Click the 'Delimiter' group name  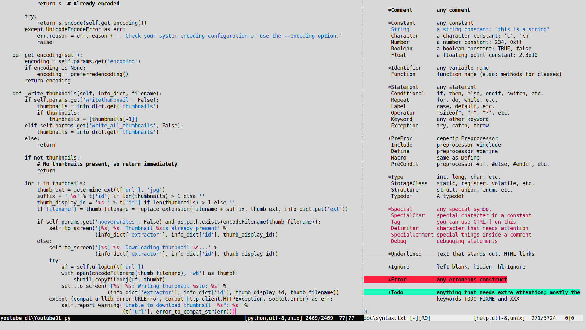(x=405, y=228)
